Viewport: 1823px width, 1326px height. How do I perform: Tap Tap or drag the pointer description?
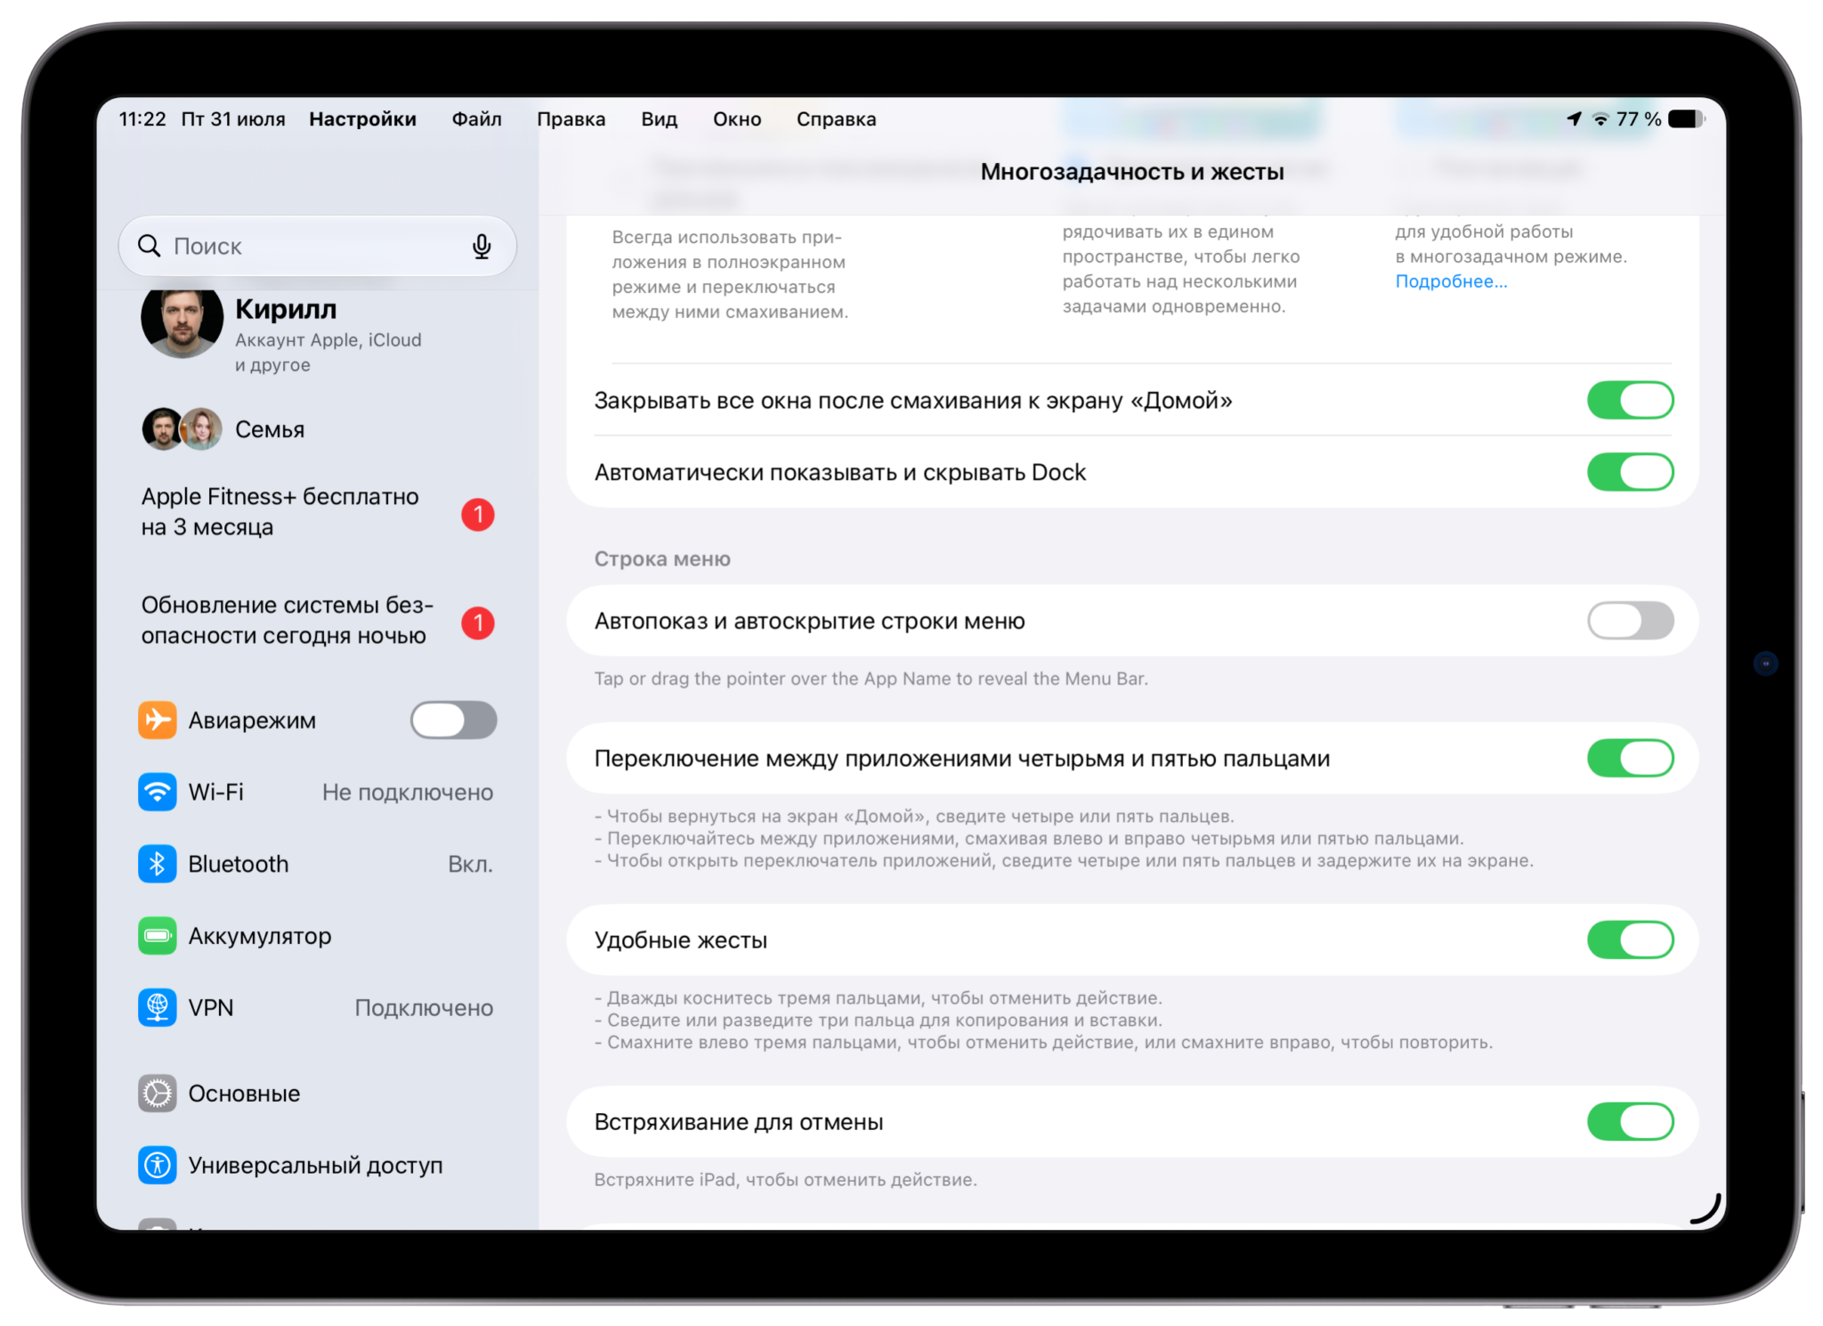click(871, 679)
